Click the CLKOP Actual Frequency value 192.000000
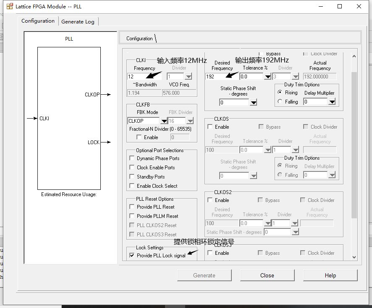The image size is (372, 308). 320,76
